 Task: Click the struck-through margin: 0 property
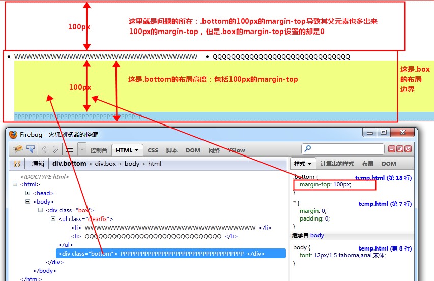[313, 211]
